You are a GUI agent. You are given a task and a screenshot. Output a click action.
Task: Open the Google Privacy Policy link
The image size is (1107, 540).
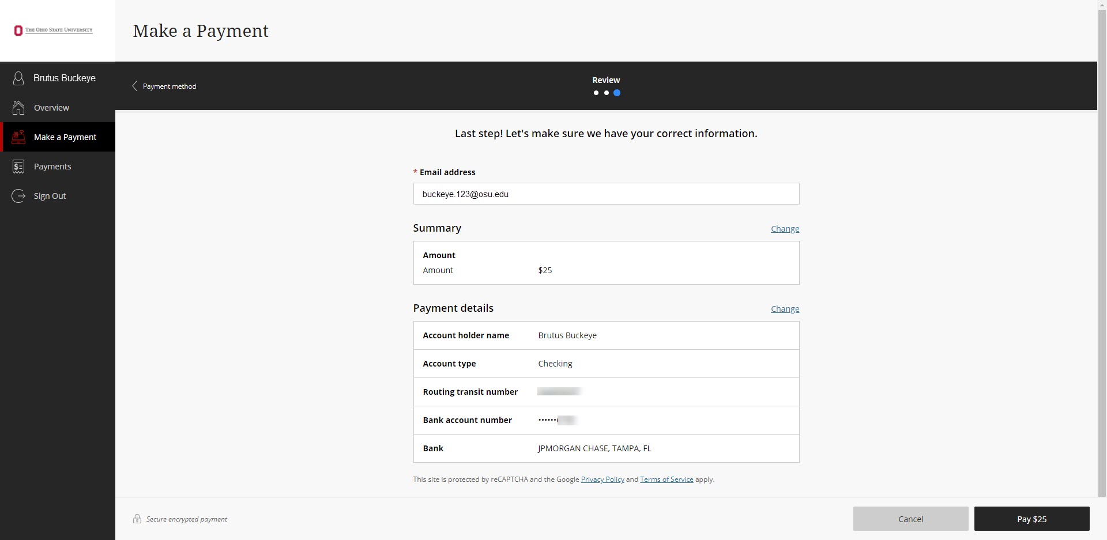click(x=603, y=479)
